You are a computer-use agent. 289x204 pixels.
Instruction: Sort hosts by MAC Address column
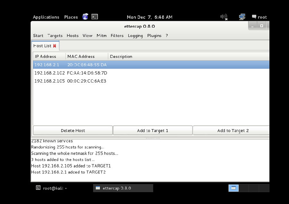[x=87, y=57]
